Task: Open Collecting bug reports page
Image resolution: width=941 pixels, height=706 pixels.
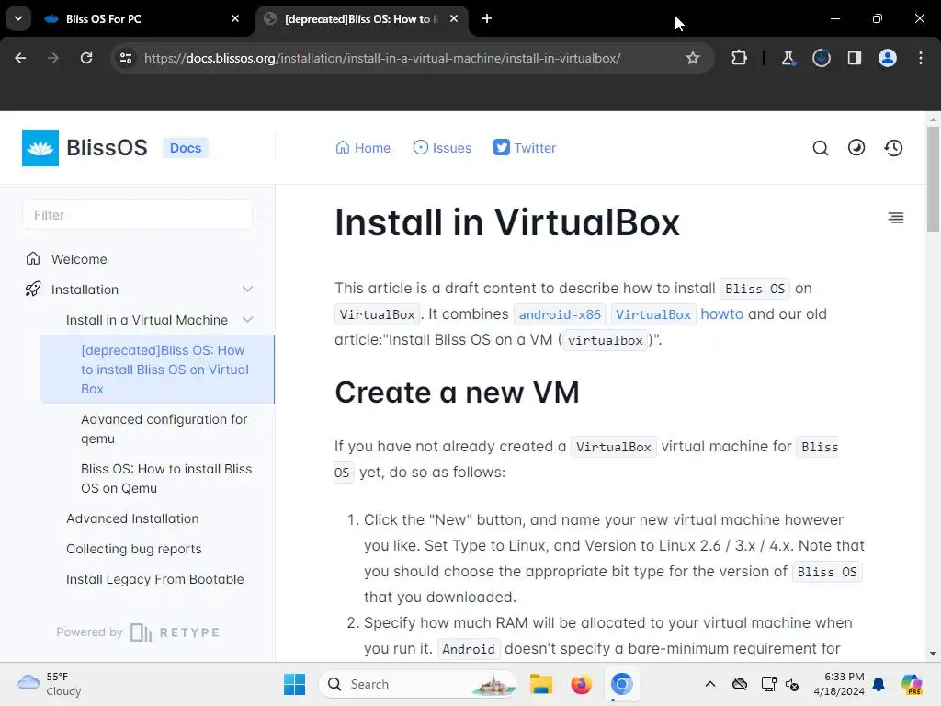Action: point(134,549)
